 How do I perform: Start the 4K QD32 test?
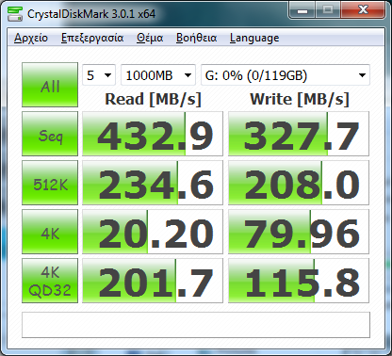[50, 281]
